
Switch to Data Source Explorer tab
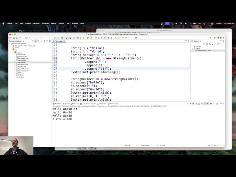(x=88, y=104)
